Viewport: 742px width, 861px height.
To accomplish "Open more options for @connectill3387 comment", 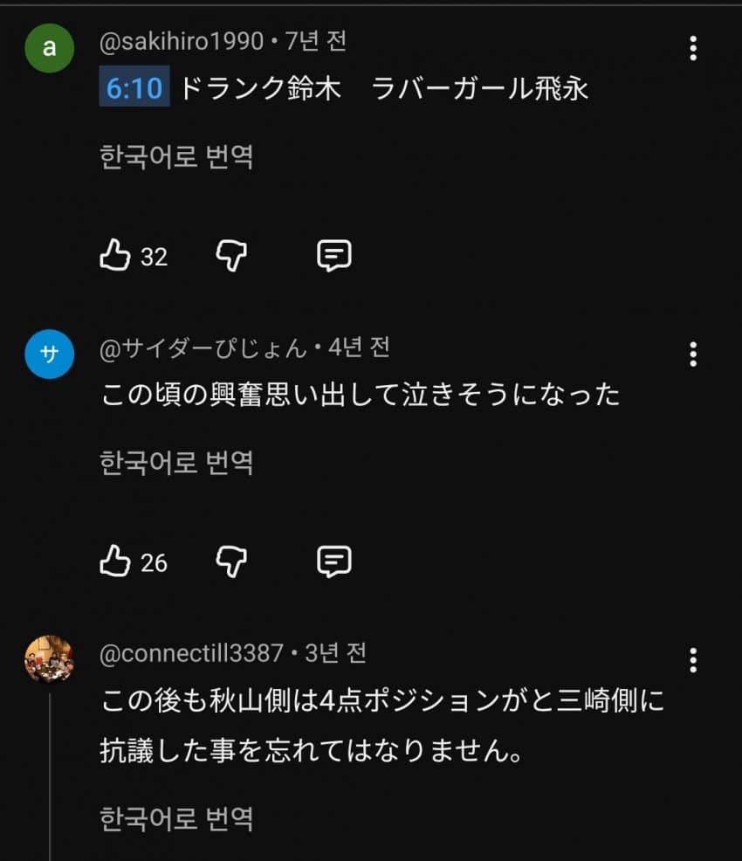I will tap(693, 660).
